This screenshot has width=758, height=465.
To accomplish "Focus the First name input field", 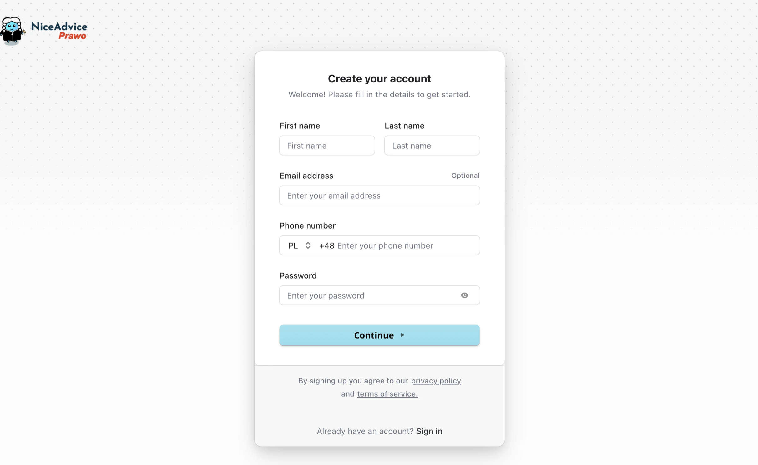I will [327, 146].
